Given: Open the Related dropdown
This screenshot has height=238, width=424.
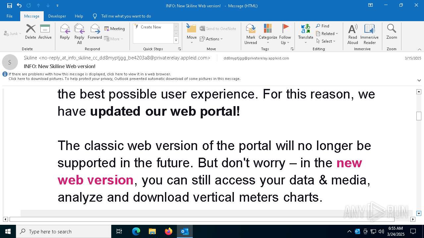Looking at the screenshot, I should point(327,34).
